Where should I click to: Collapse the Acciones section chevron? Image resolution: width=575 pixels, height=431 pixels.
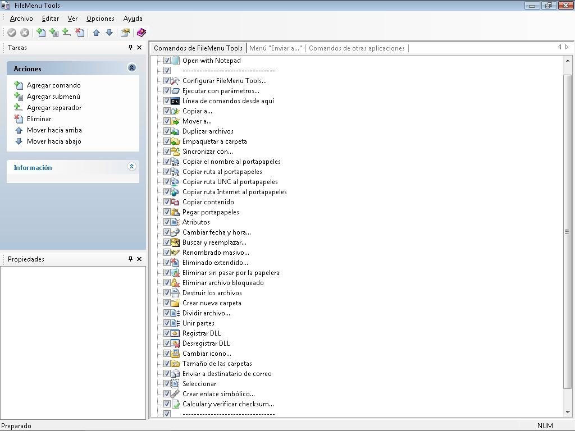tap(131, 67)
